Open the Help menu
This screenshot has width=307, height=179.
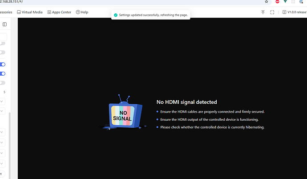point(82,12)
